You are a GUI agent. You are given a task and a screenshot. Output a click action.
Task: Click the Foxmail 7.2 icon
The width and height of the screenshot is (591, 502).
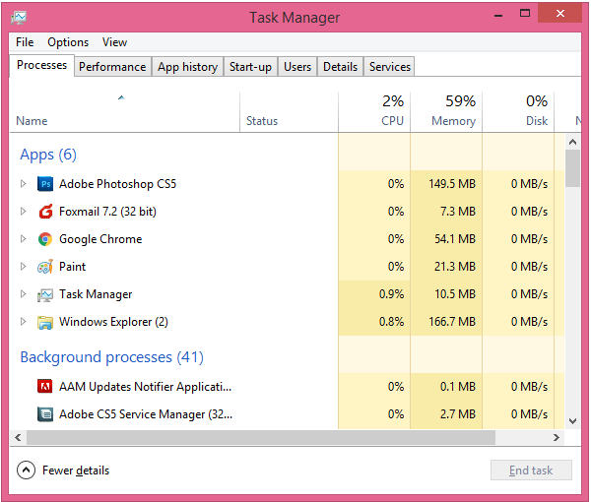tap(45, 212)
